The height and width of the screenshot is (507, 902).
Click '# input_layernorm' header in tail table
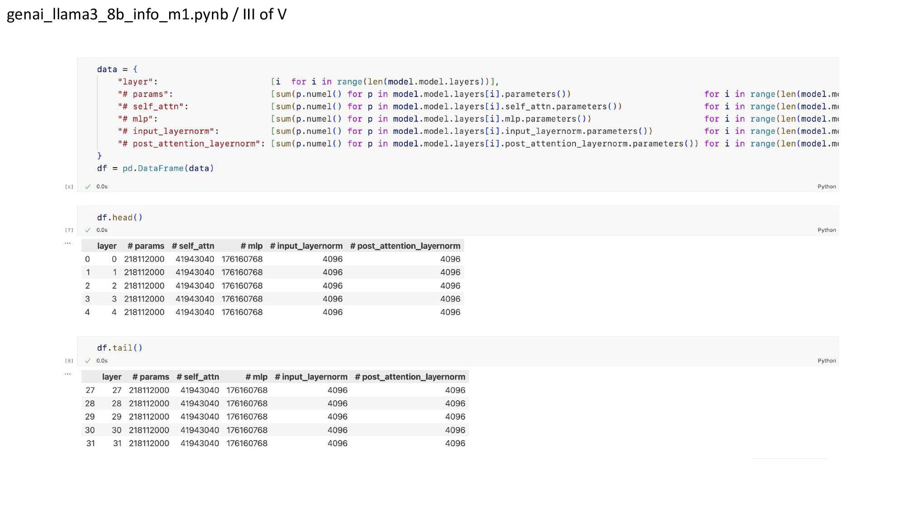(x=311, y=377)
